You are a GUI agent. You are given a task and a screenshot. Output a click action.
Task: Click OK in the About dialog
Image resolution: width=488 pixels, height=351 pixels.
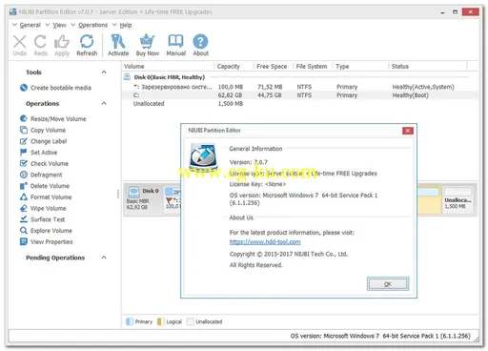point(388,284)
